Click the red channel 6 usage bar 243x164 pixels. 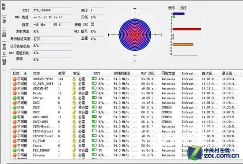[187, 29]
